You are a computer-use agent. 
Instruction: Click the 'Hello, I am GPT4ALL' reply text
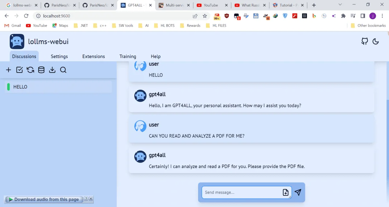click(225, 106)
